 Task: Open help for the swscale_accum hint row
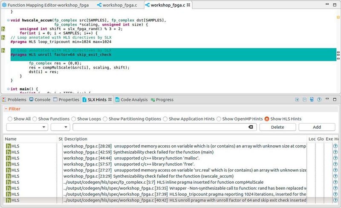pos(335,176)
